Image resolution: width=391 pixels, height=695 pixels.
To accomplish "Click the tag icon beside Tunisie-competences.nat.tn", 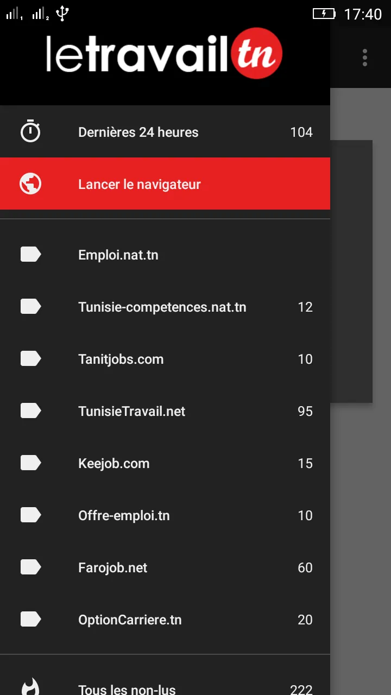I will (30, 307).
